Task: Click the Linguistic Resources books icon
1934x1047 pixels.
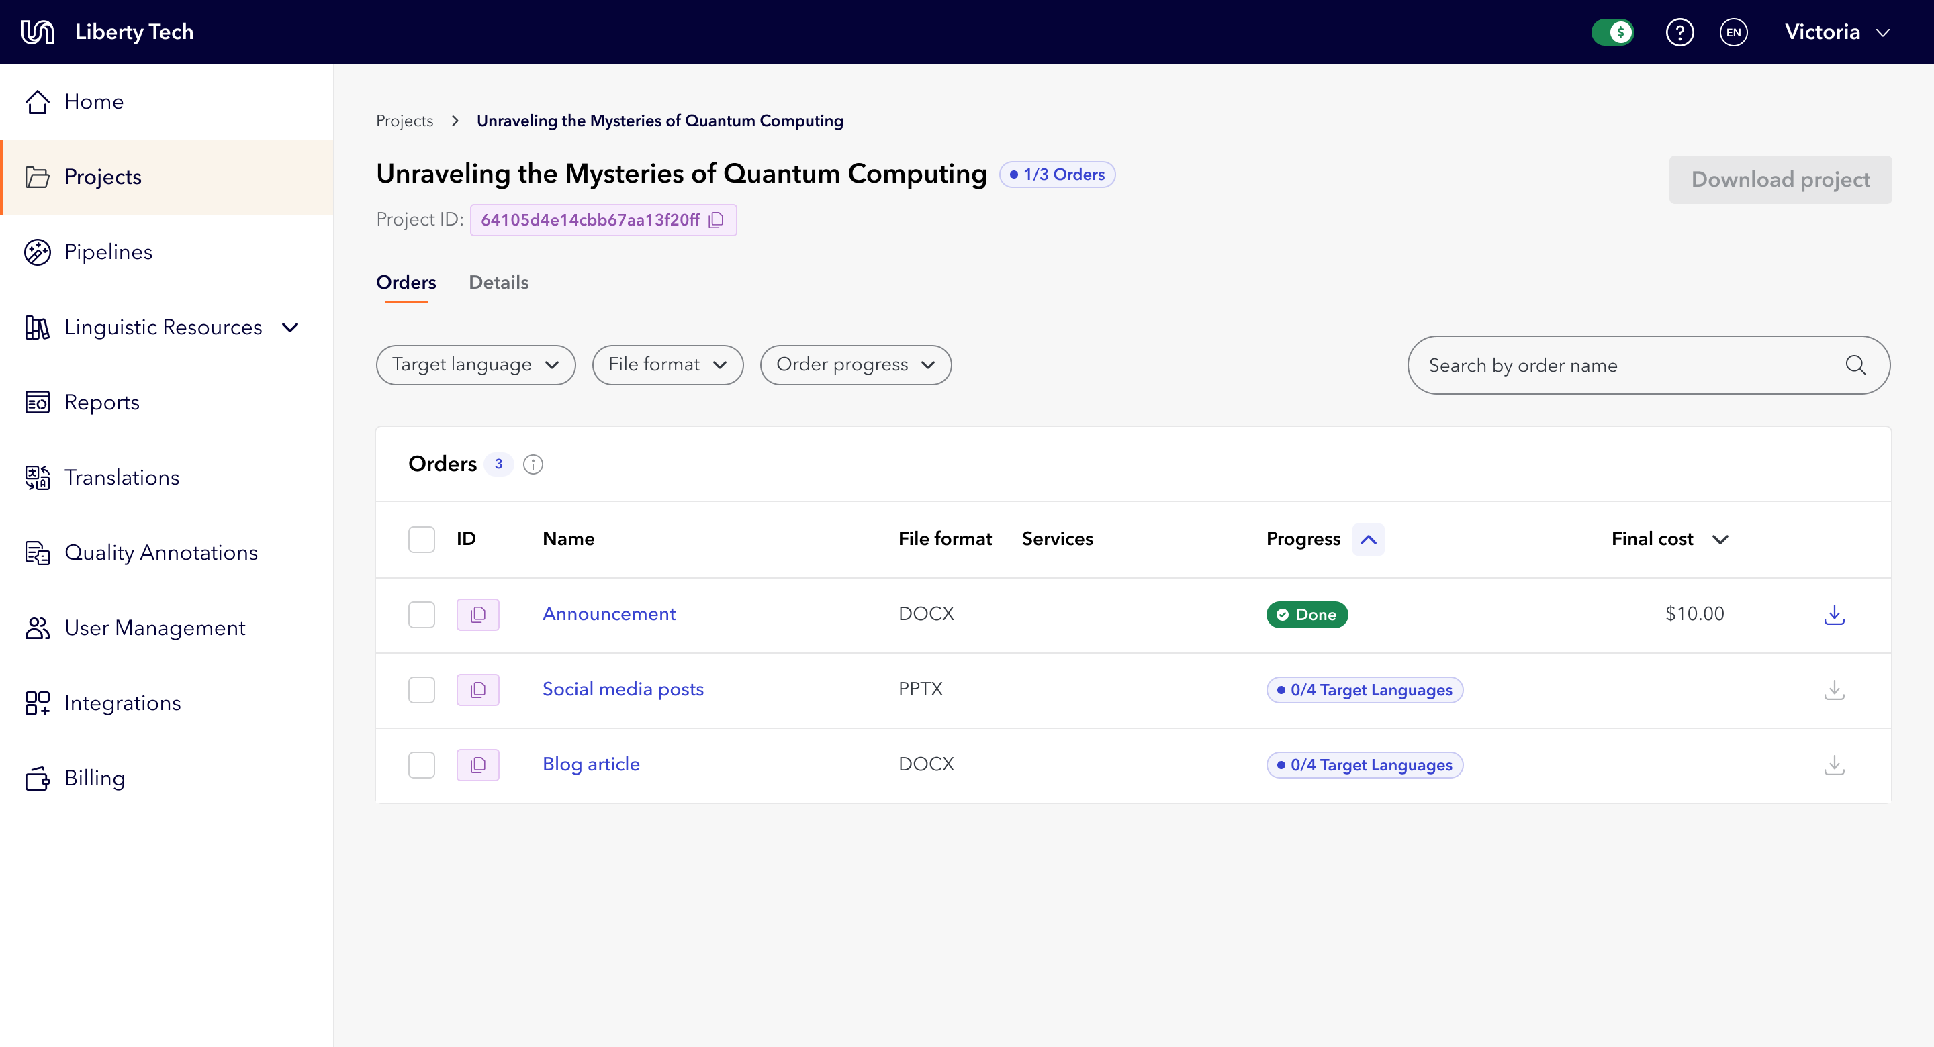Action: click(x=38, y=328)
